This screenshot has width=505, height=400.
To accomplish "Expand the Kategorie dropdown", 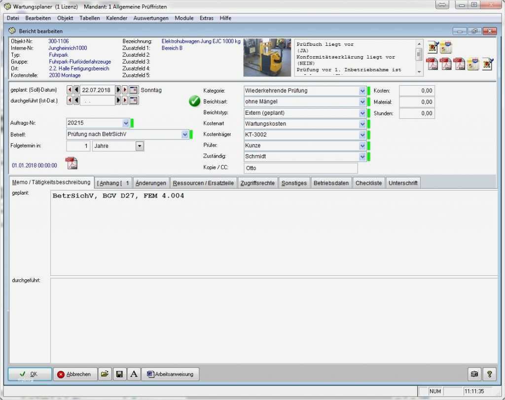I will coord(362,91).
